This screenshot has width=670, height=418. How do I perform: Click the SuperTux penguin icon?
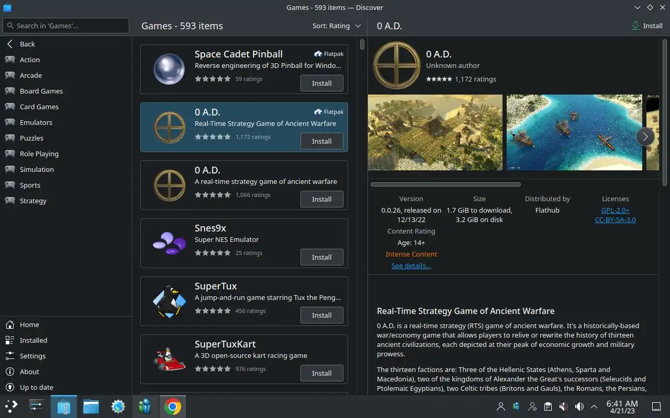coord(169,301)
